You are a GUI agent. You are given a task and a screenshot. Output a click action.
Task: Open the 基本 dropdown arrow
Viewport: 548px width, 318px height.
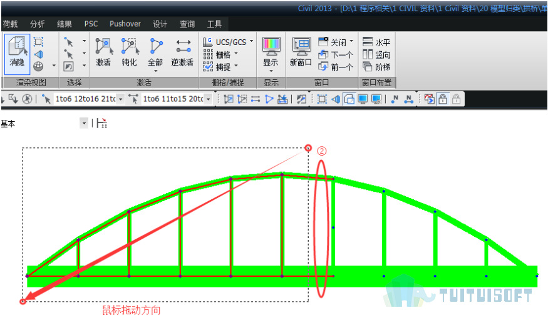(x=84, y=123)
